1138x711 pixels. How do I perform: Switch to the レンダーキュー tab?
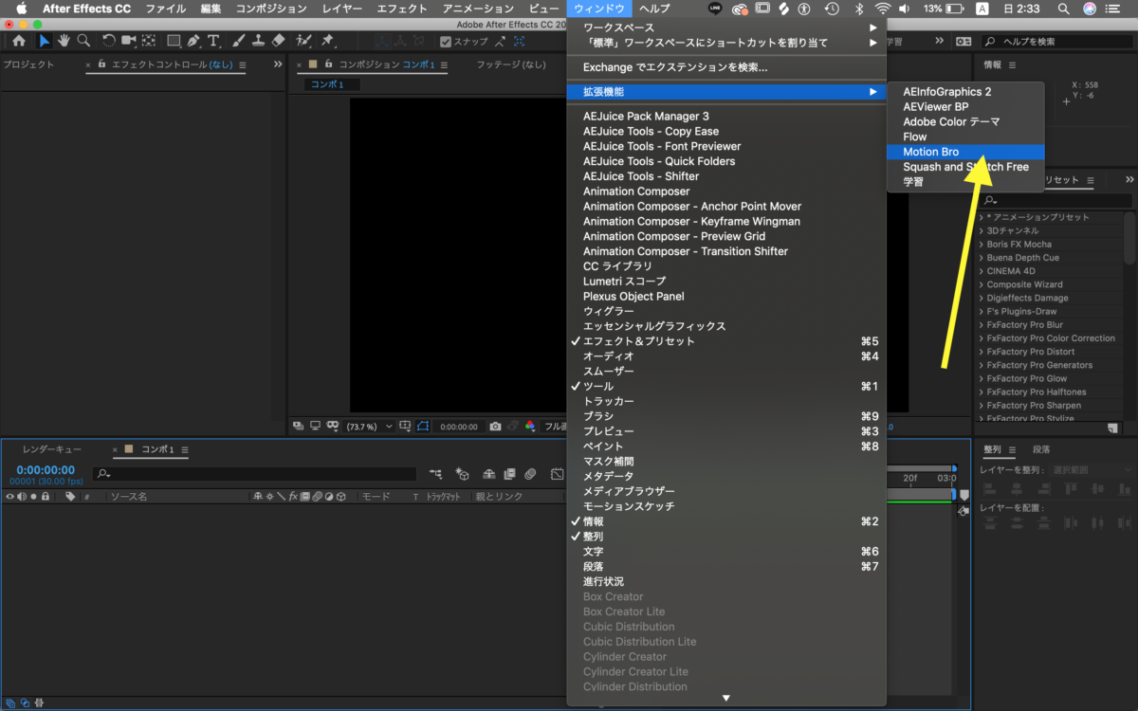pyautogui.click(x=52, y=449)
